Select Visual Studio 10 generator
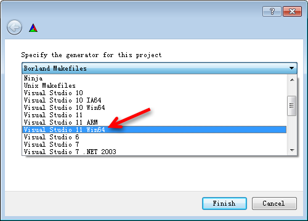 click(154, 93)
